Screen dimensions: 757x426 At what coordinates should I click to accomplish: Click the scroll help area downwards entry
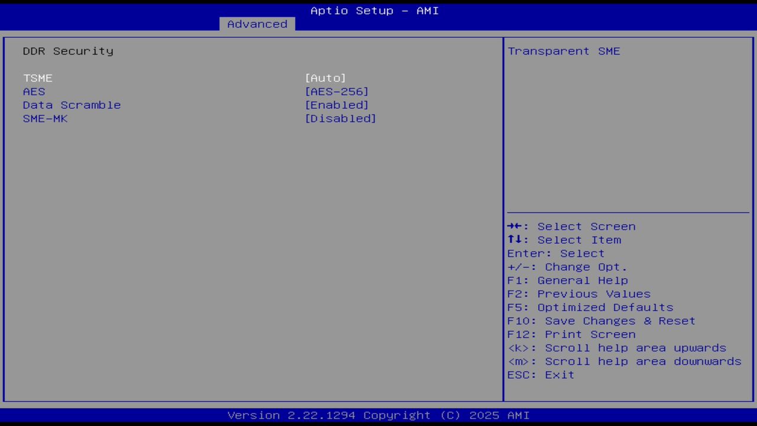[624, 361]
